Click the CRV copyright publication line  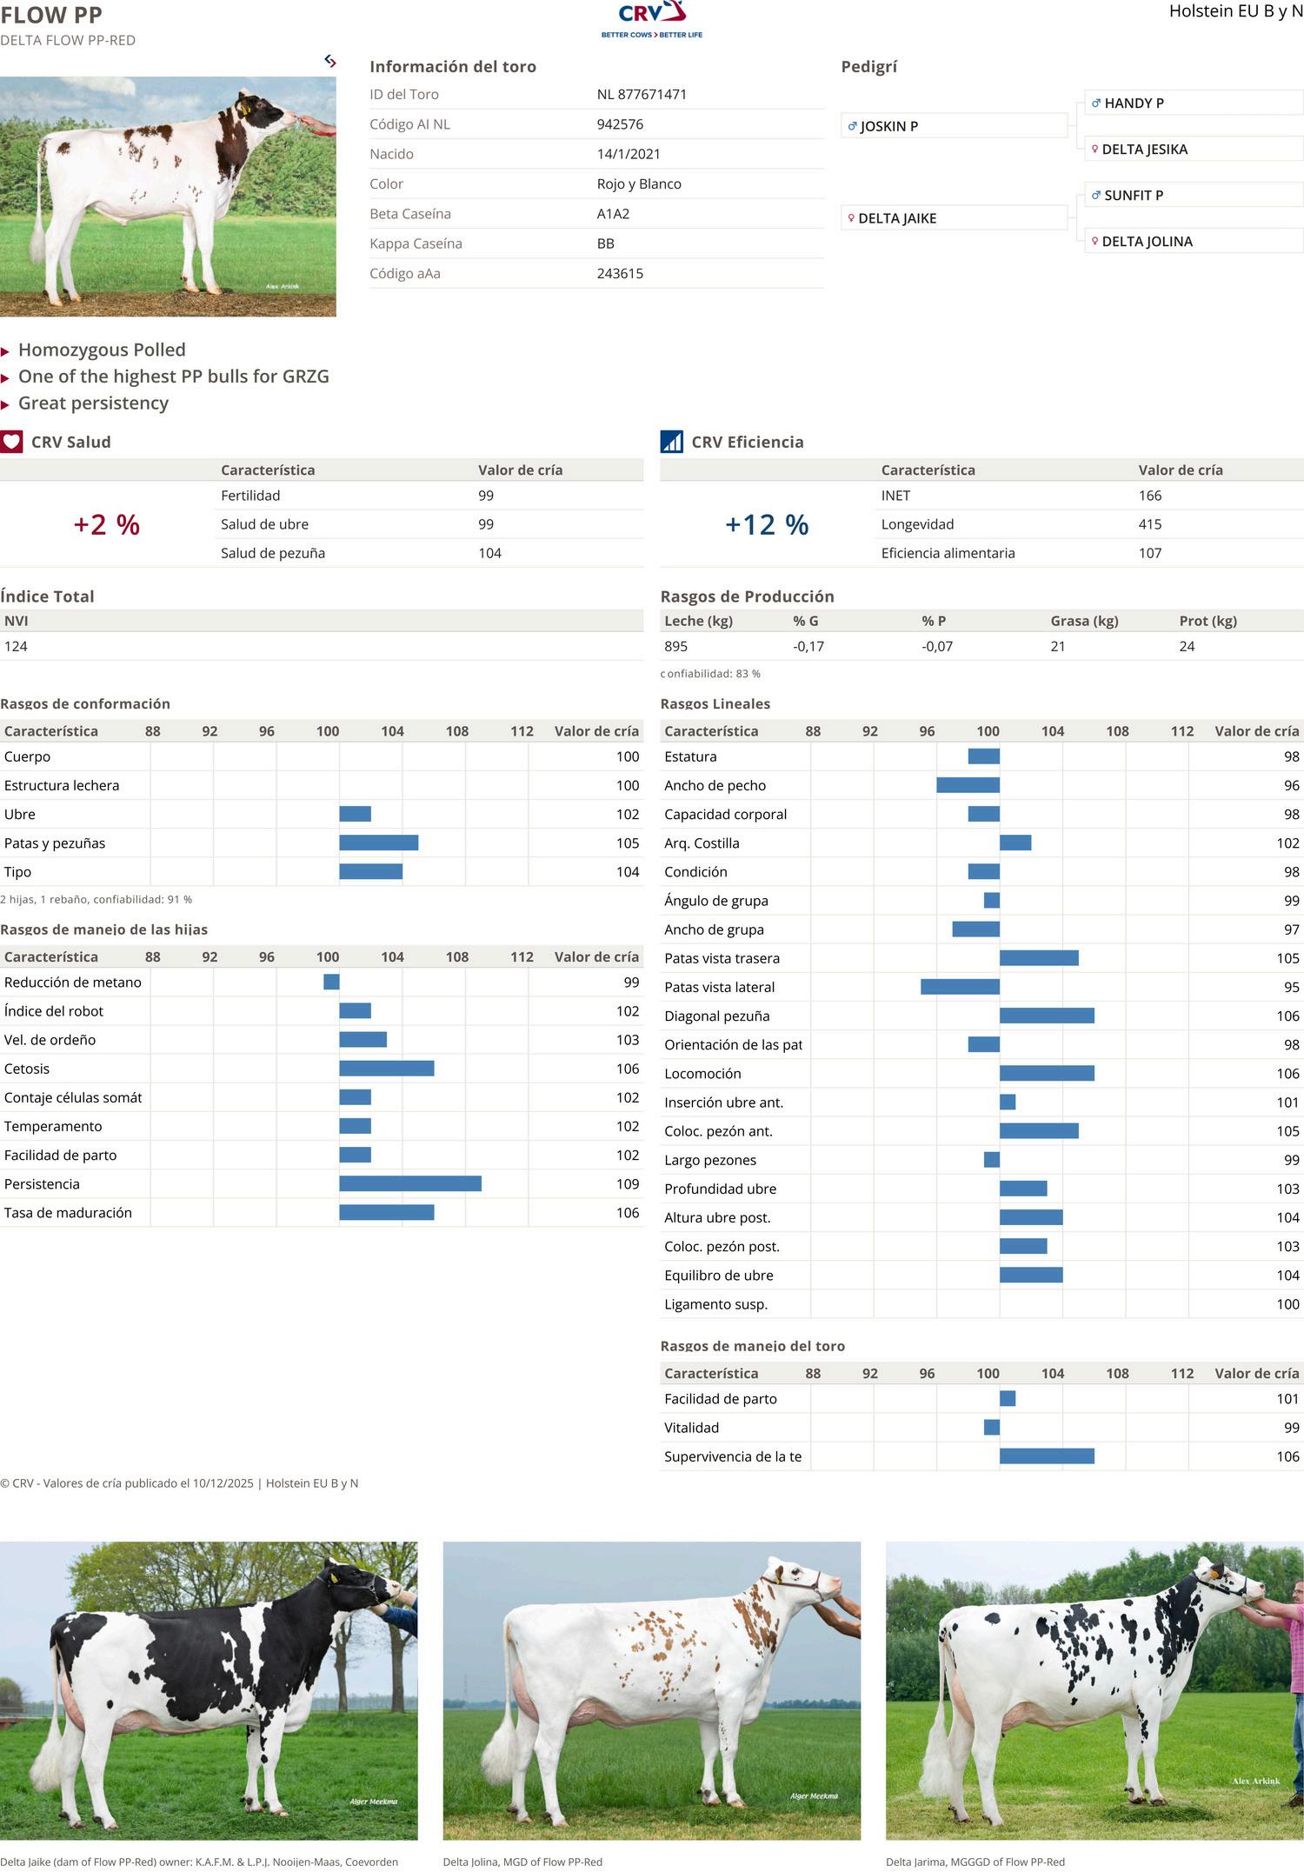[179, 1483]
